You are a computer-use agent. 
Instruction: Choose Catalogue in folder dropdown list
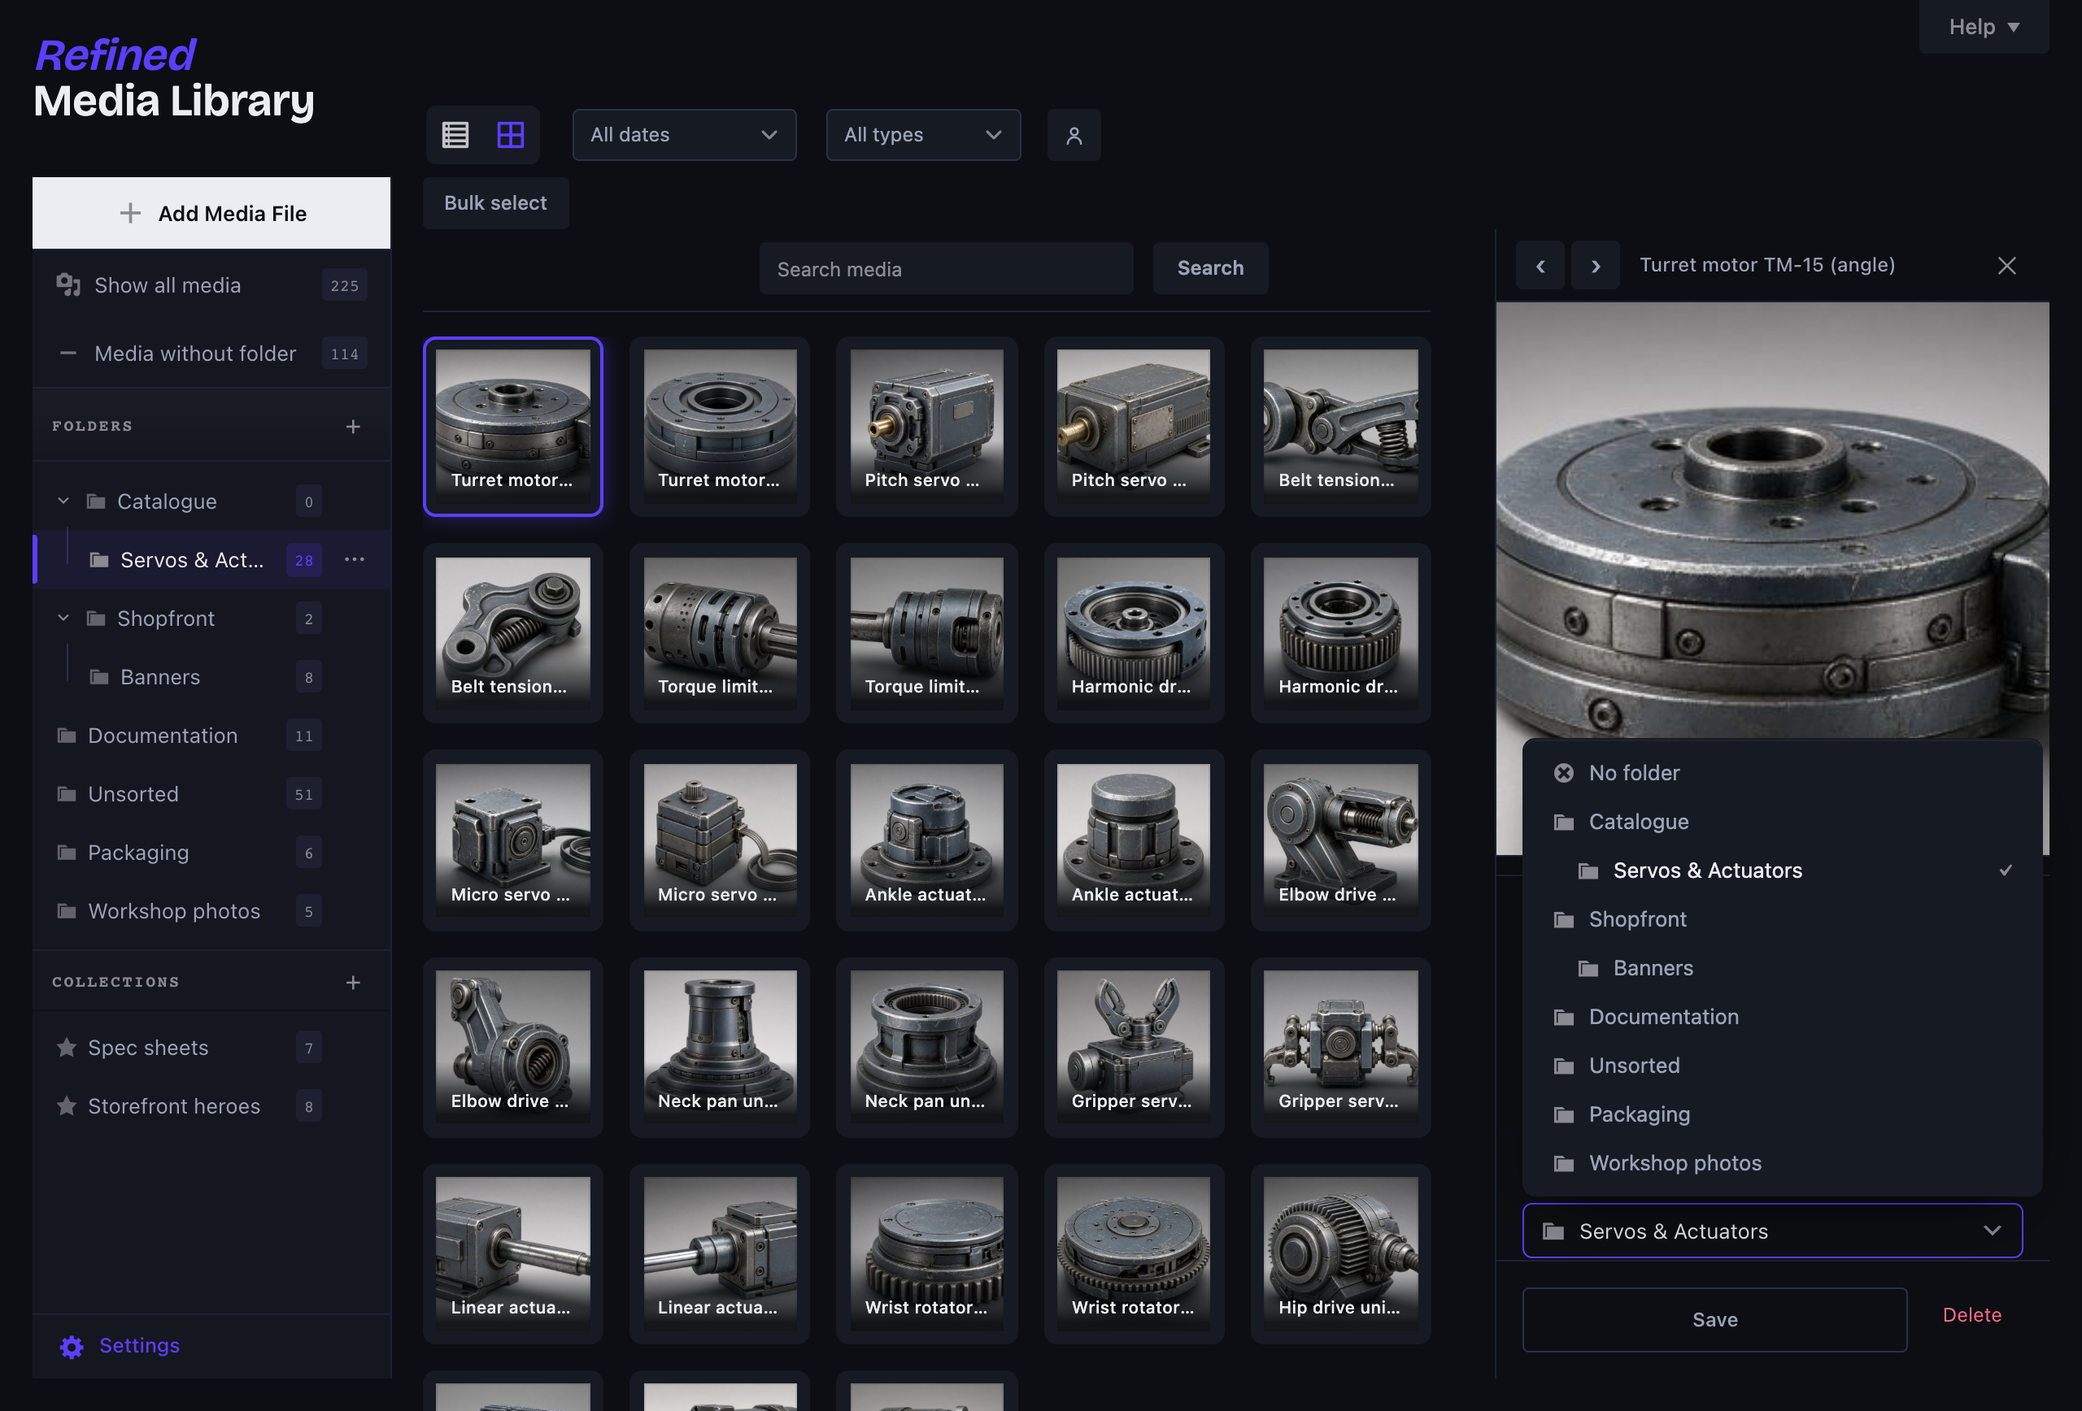(x=1781, y=822)
